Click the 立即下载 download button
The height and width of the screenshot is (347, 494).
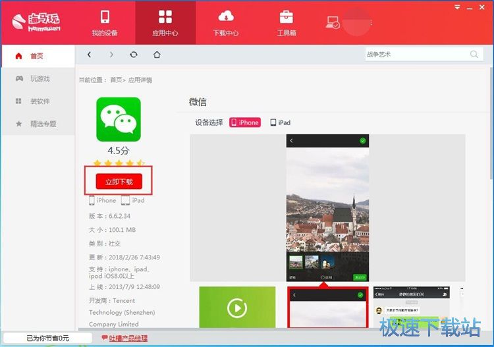[x=119, y=182]
